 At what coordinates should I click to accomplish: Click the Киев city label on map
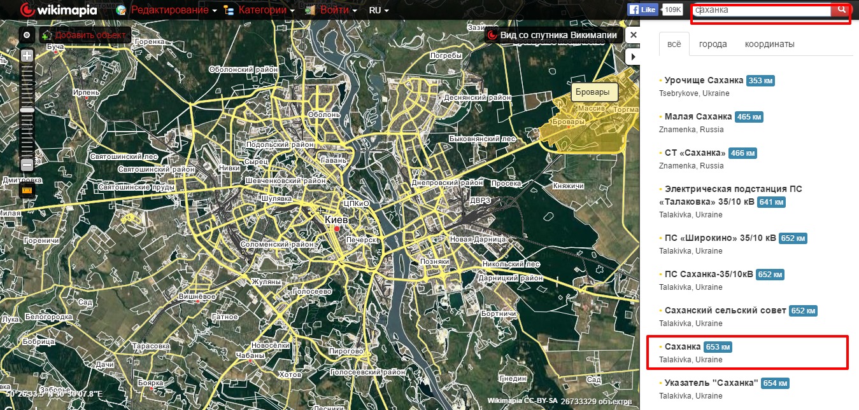(336, 219)
